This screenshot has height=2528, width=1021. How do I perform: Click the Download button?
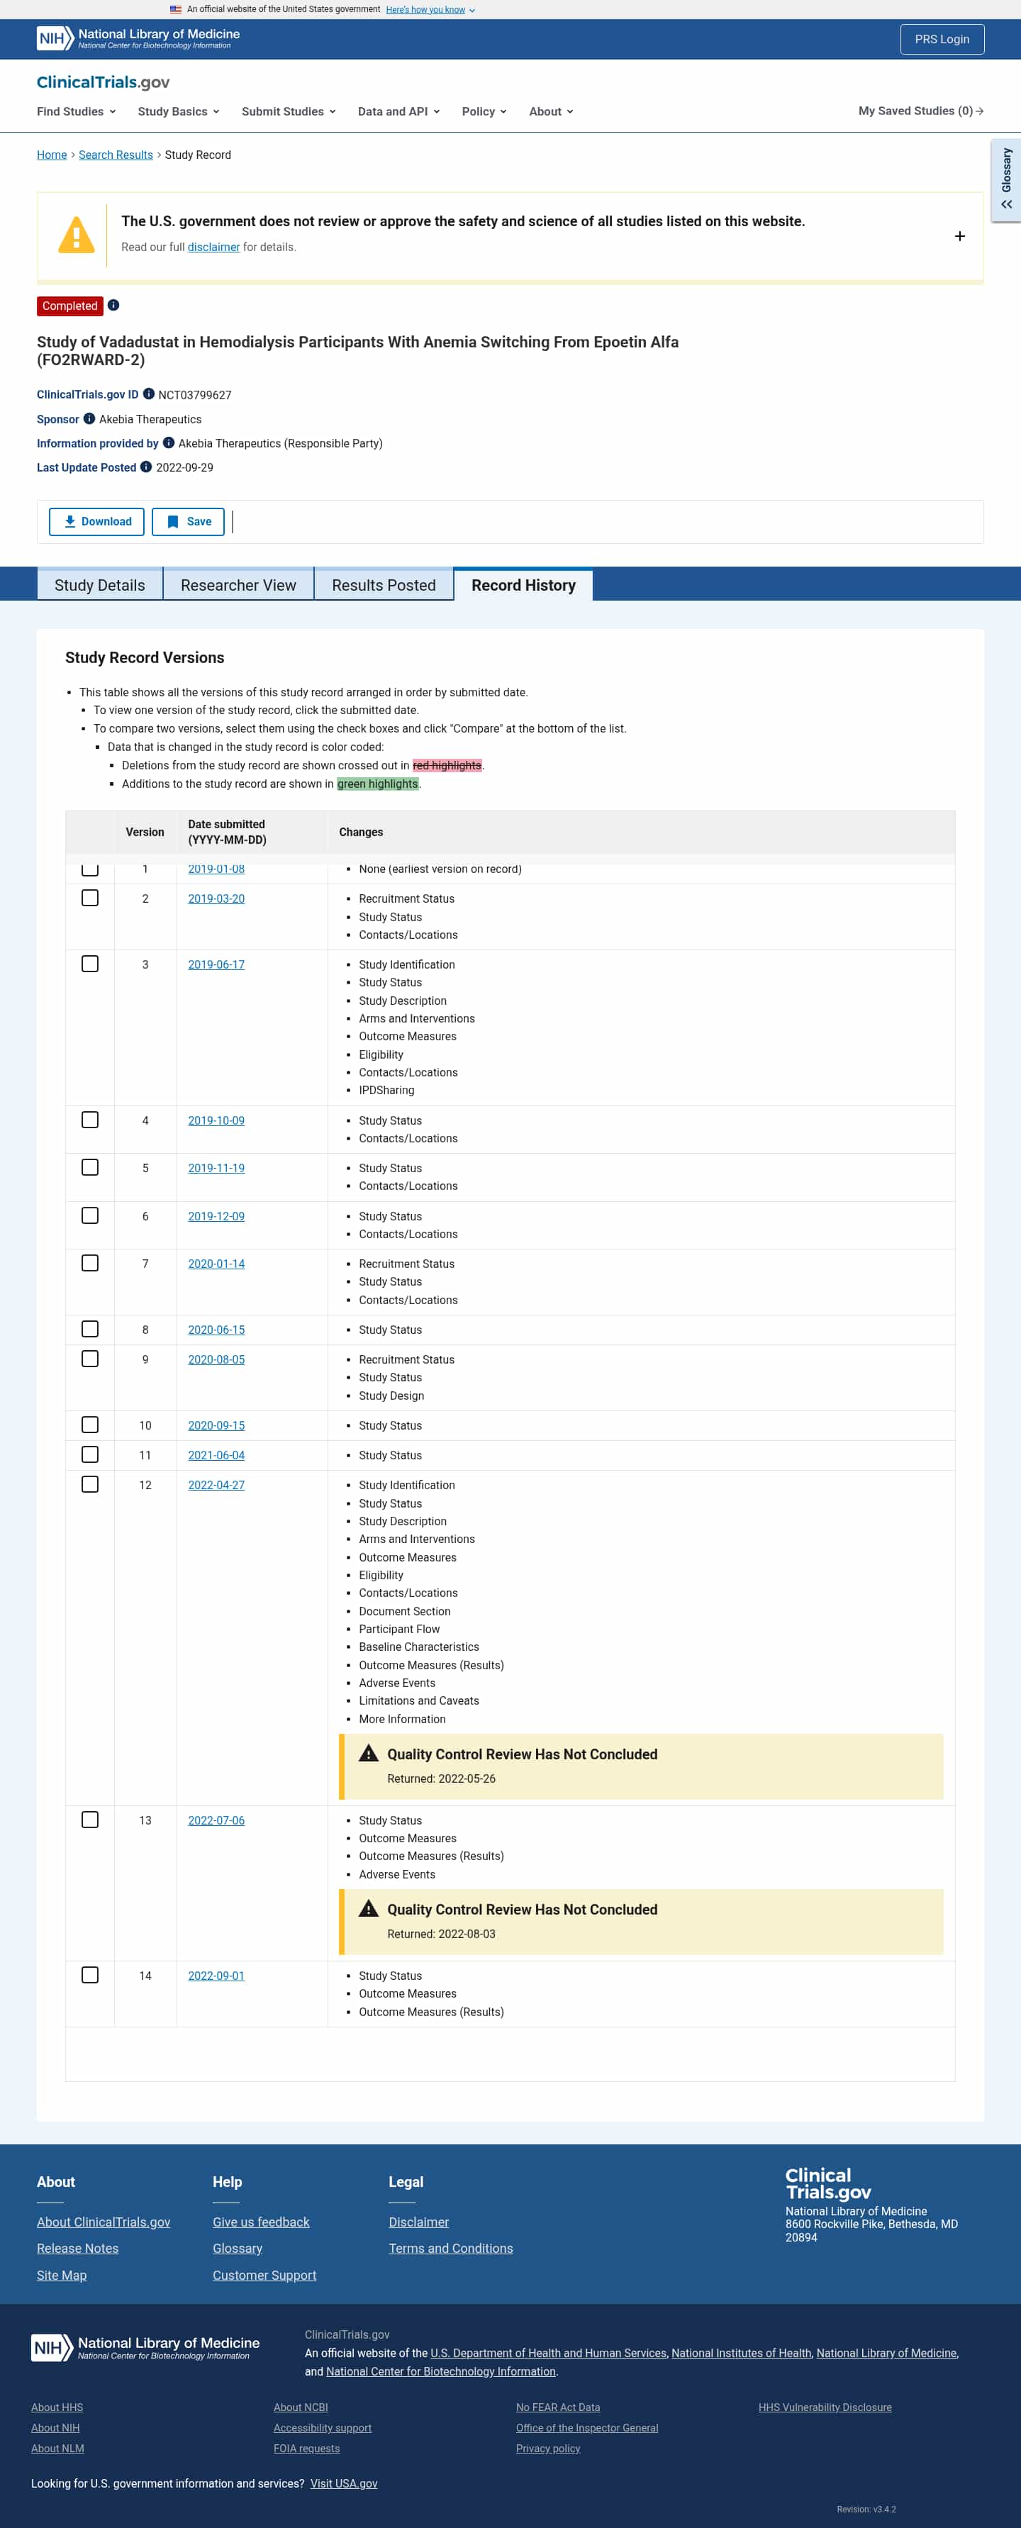[x=97, y=521]
